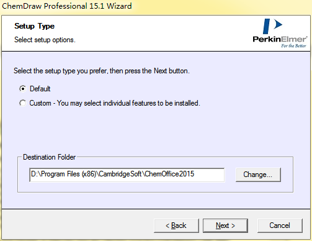Click the PerkinElmer logo
Image resolution: width=312 pixels, height=241 pixels.
click(x=280, y=34)
